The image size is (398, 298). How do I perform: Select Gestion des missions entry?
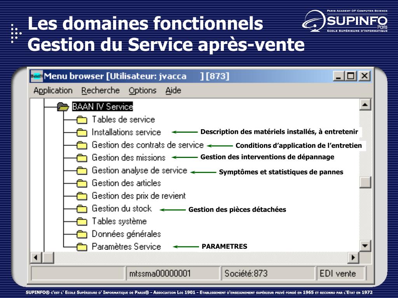[x=128, y=158]
